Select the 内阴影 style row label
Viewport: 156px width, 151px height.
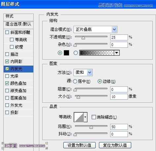(x=16, y=62)
